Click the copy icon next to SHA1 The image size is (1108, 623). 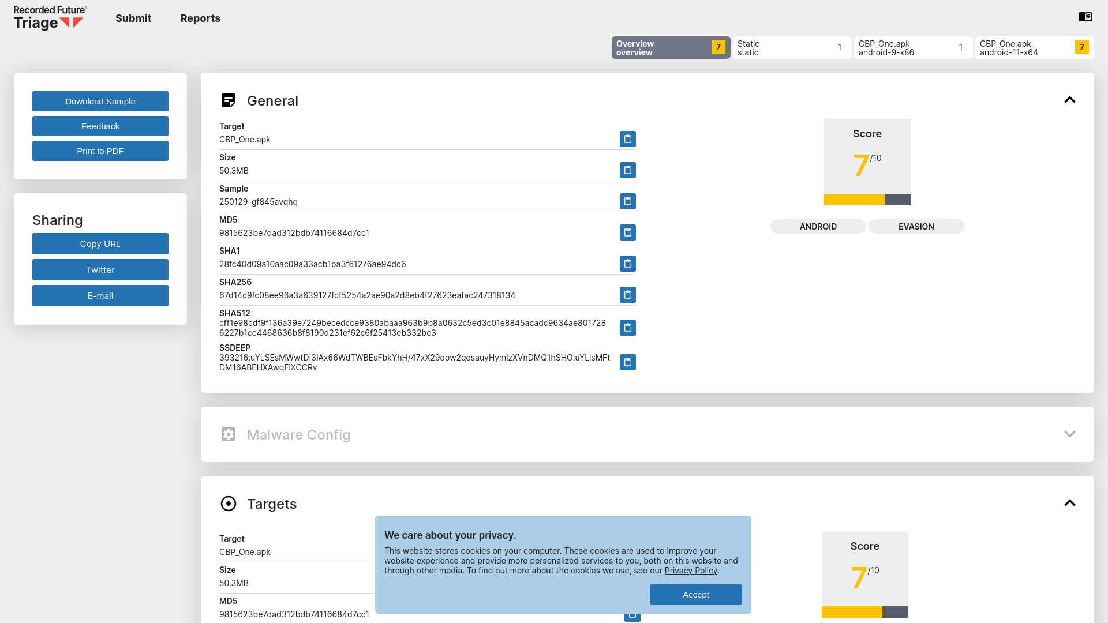[627, 263]
